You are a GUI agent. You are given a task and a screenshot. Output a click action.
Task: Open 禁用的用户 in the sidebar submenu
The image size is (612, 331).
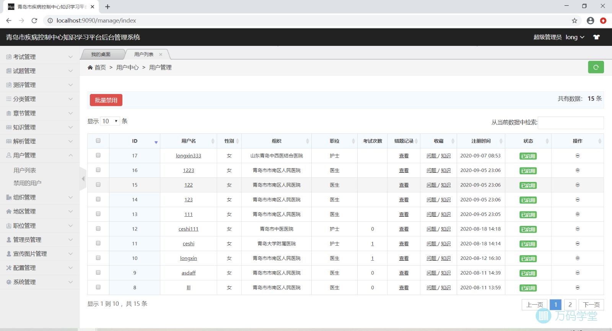coord(28,183)
